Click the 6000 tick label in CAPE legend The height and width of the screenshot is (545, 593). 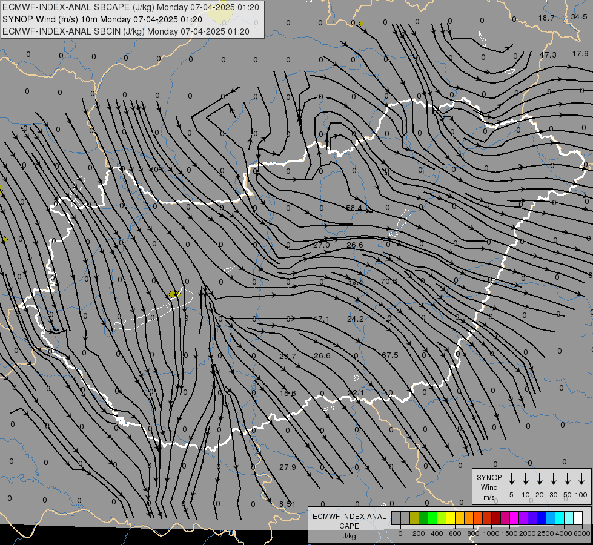[x=582, y=533]
